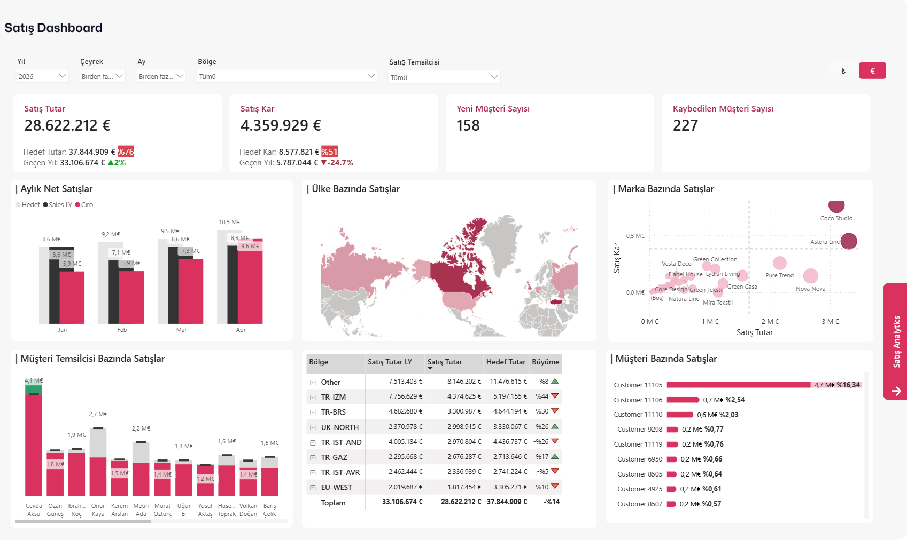Expand the TR-GAZ region row
The height and width of the screenshot is (540, 907).
[x=313, y=457]
